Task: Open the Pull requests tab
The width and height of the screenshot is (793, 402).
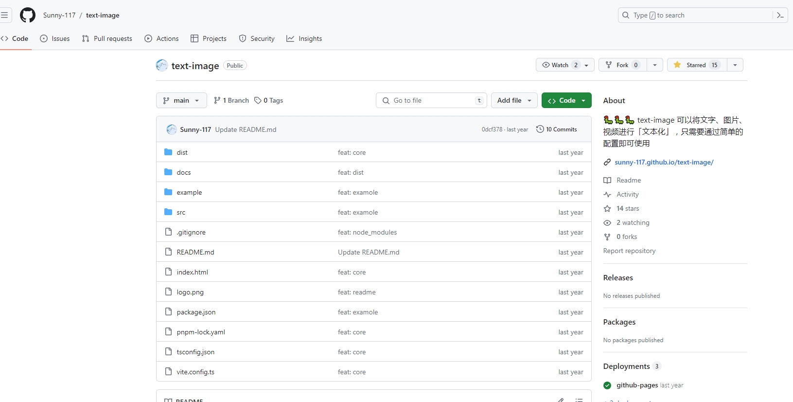Action: coord(107,38)
